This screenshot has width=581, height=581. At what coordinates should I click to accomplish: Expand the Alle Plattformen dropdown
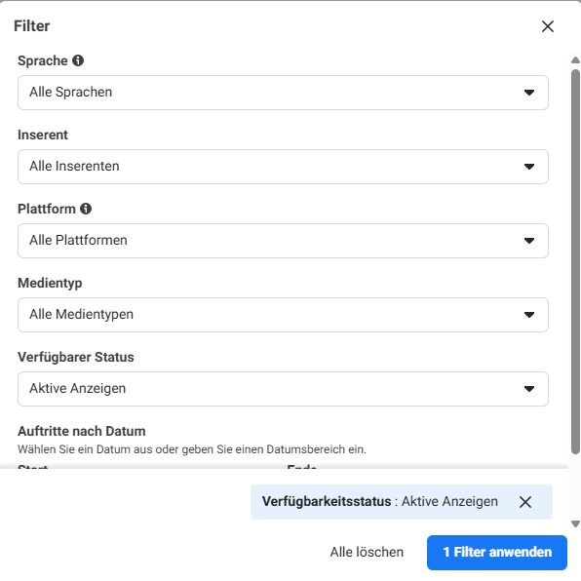pyautogui.click(x=283, y=241)
